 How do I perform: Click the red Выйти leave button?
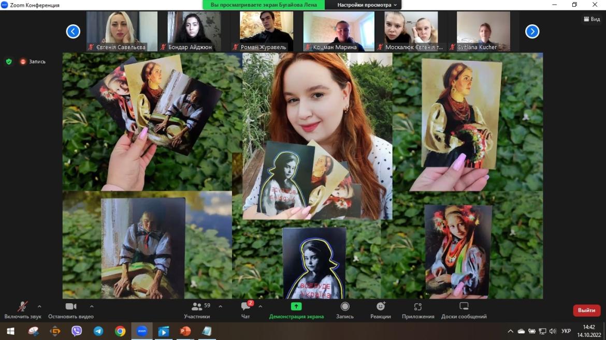586,311
